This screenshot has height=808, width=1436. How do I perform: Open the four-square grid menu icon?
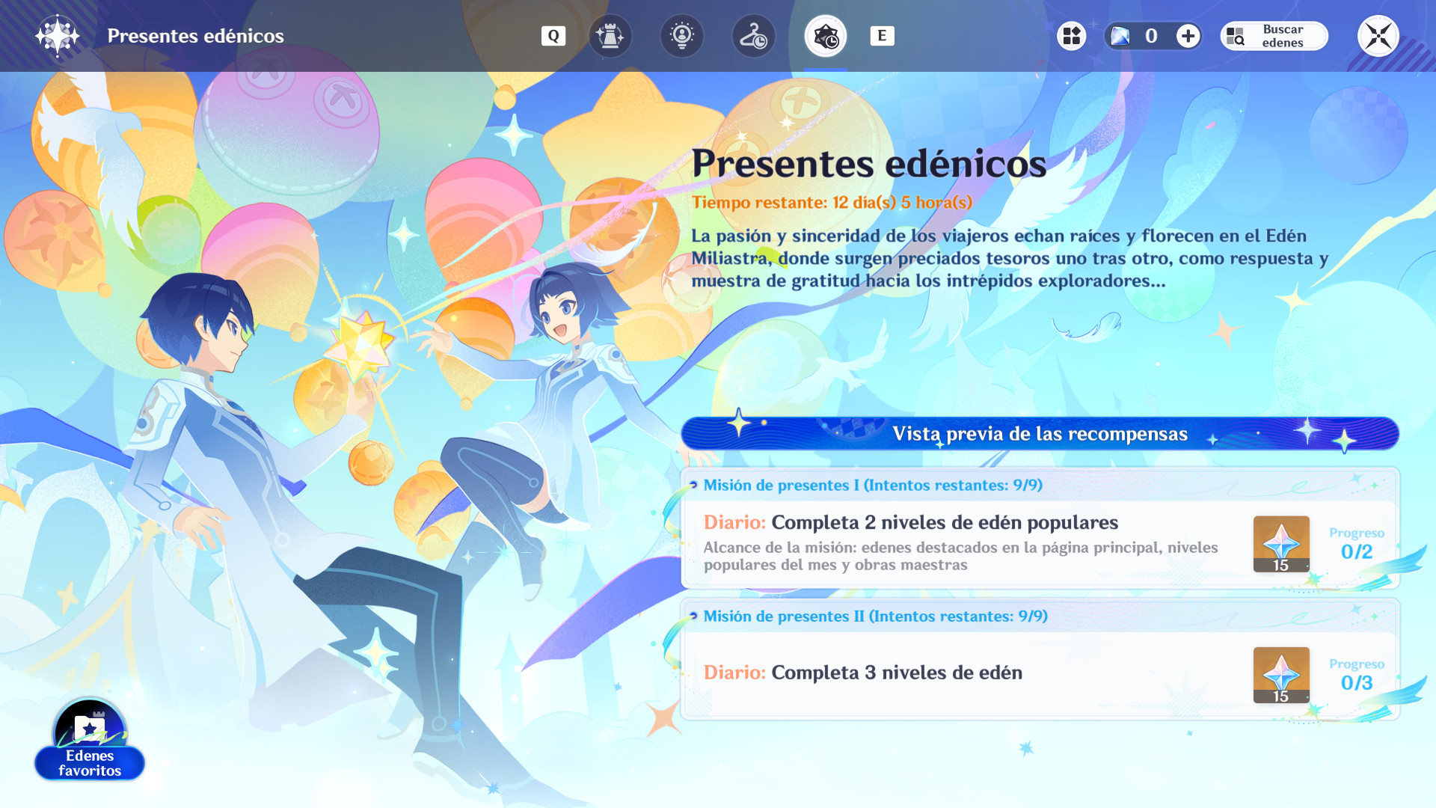[x=1072, y=36]
